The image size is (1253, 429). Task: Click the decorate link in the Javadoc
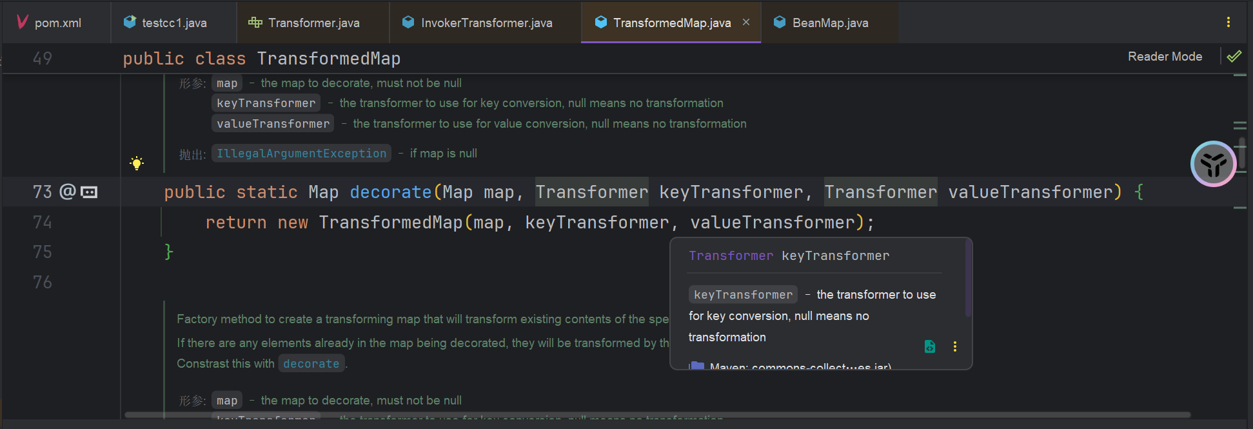pyautogui.click(x=311, y=364)
